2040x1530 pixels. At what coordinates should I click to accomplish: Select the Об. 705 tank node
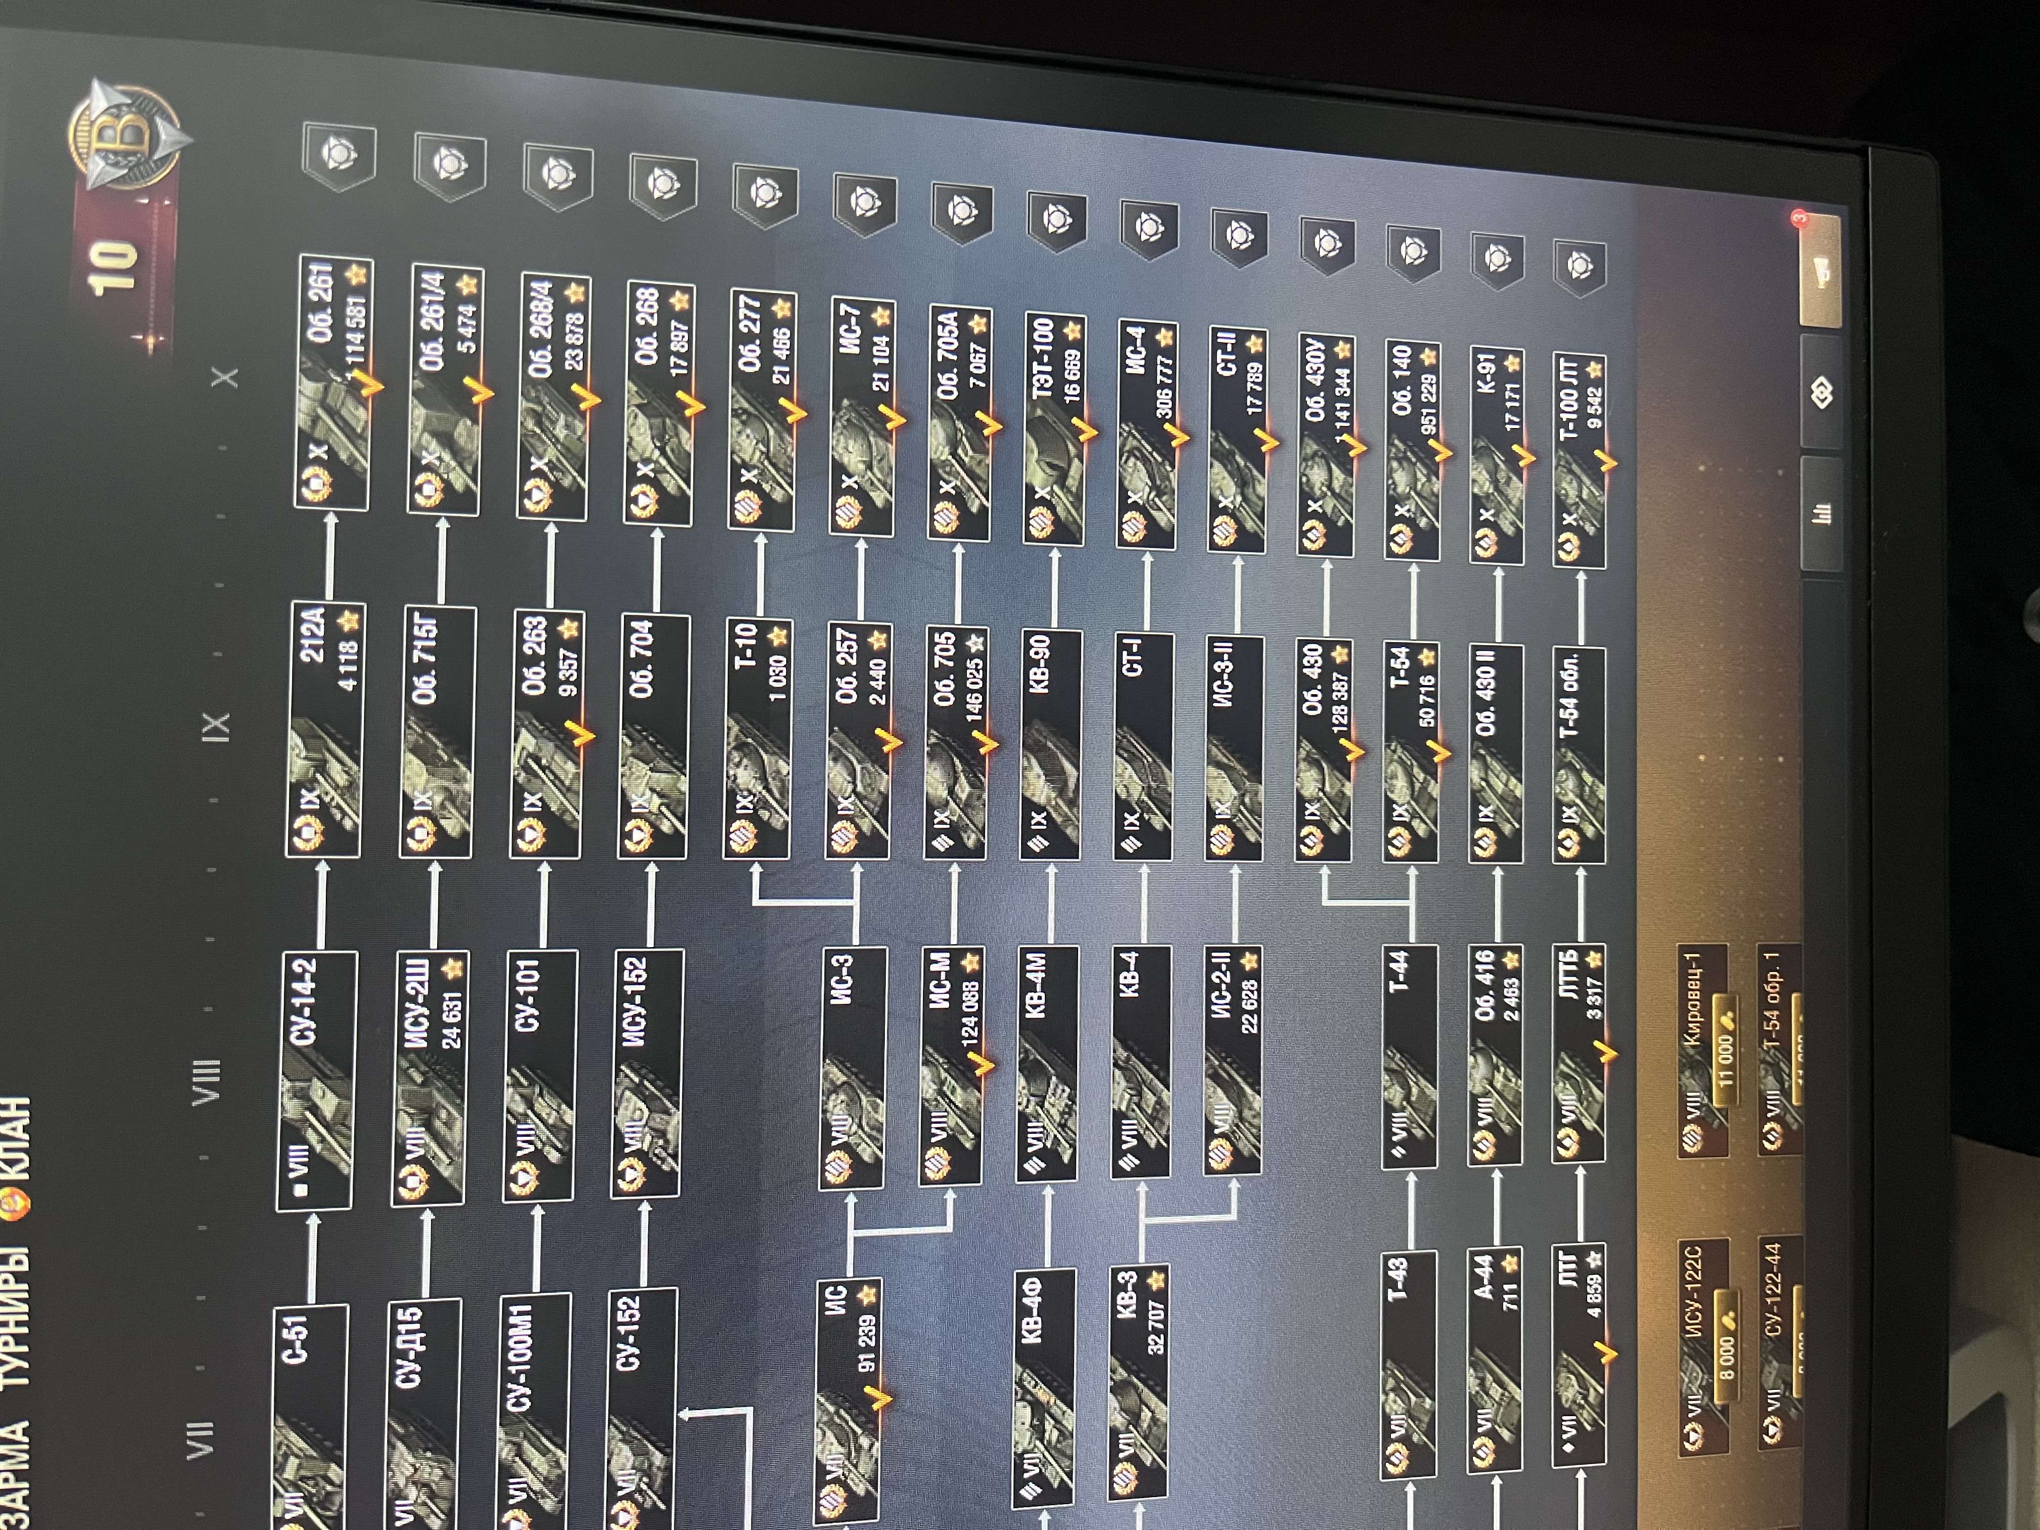956,744
